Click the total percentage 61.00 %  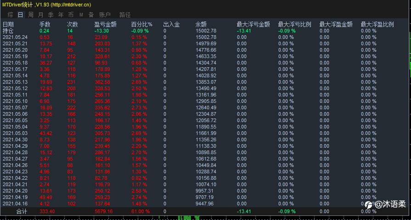coord(141,211)
